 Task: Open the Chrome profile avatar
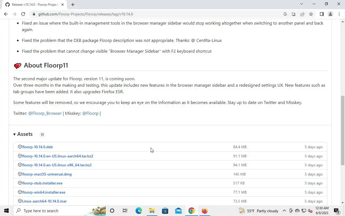tap(330, 14)
